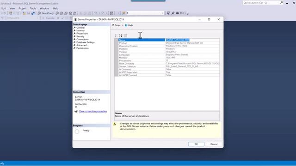
Task: Click the Open File folder icon
Action: click(x=24, y=13)
